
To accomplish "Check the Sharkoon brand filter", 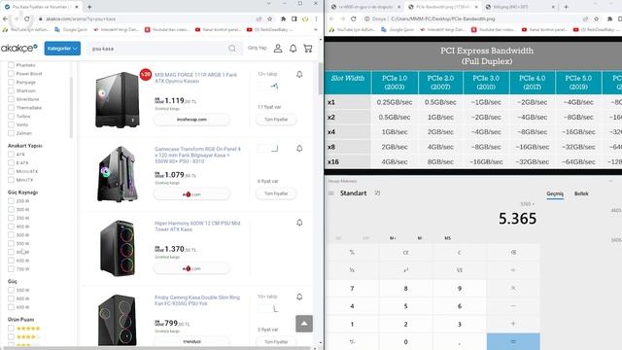I will point(11,90).
